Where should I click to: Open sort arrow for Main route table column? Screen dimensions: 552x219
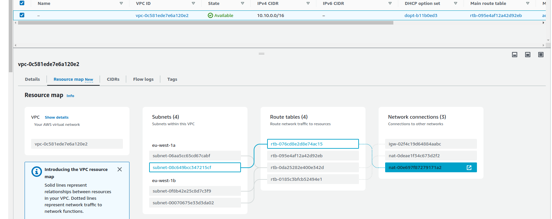click(528, 3)
